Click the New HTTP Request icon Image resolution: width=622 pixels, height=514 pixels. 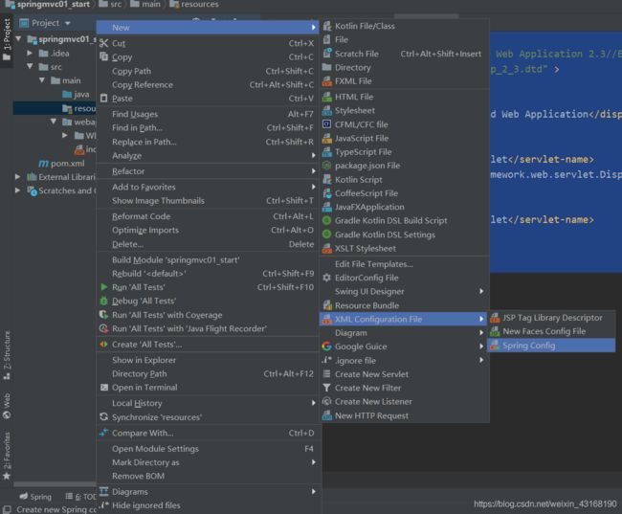pyautogui.click(x=327, y=415)
